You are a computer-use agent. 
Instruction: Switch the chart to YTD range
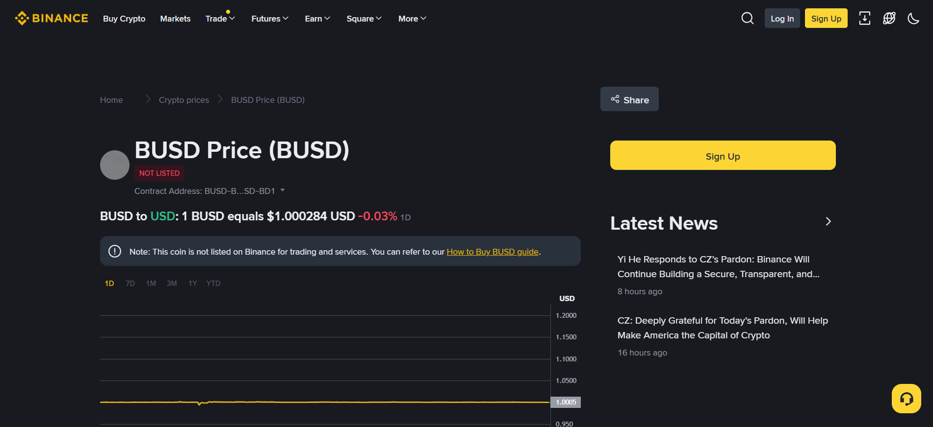tap(213, 284)
